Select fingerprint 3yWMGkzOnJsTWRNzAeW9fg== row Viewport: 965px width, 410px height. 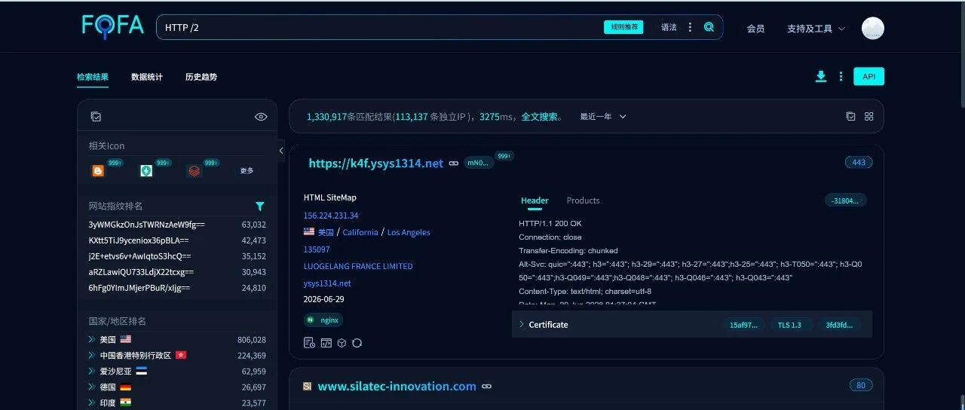[x=177, y=225]
